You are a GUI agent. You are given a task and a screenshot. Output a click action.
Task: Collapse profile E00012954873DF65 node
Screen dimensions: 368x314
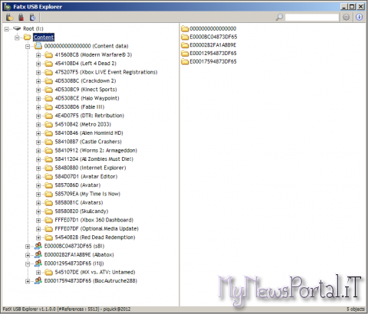click(28, 263)
